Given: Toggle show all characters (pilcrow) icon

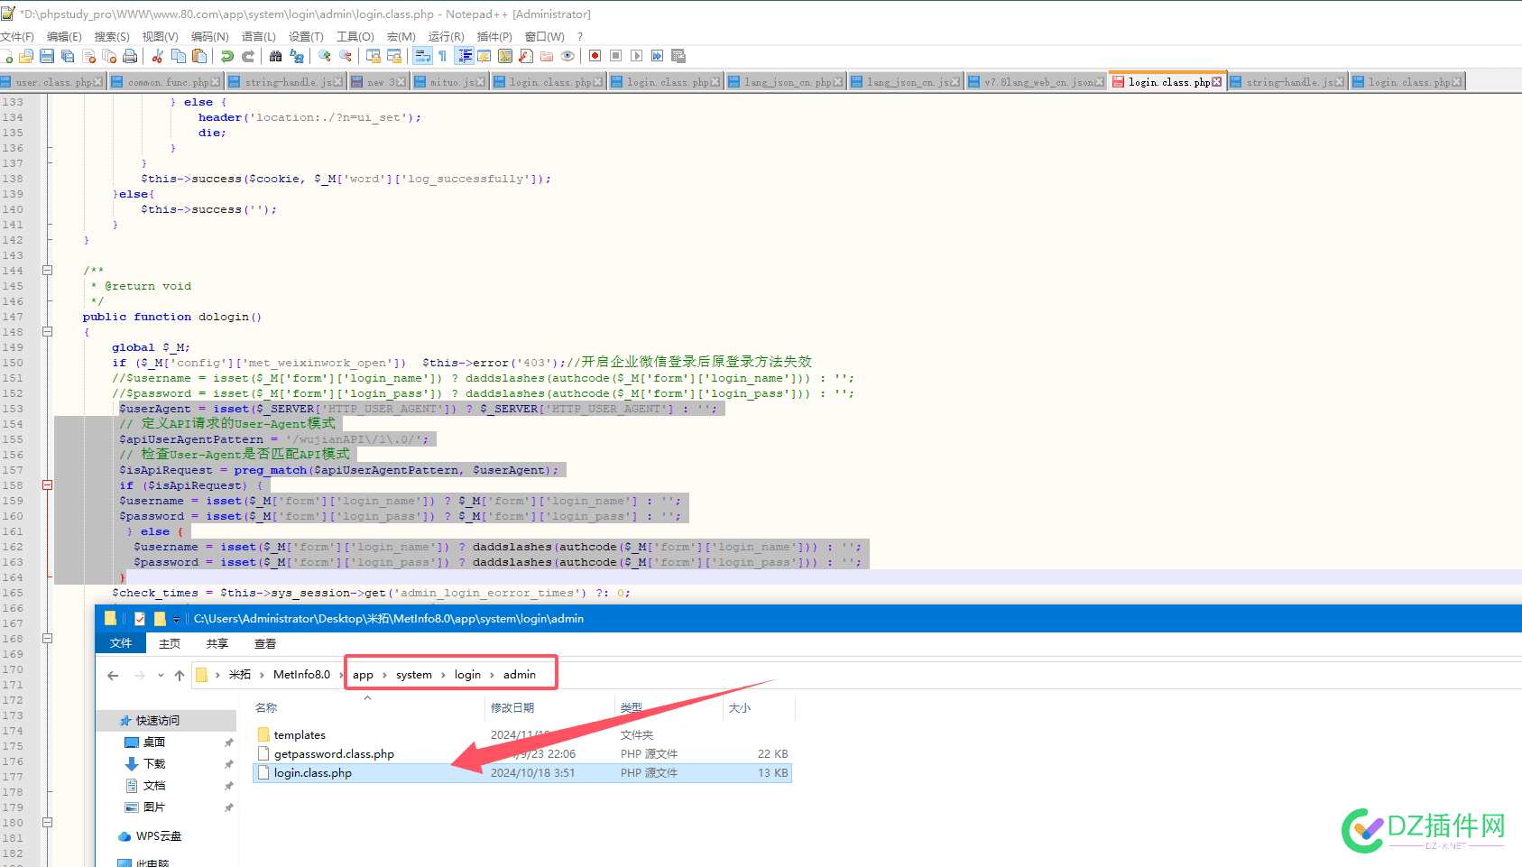Looking at the screenshot, I should tap(442, 56).
